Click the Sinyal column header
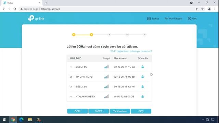The image size is (219, 123). click(x=106, y=58)
